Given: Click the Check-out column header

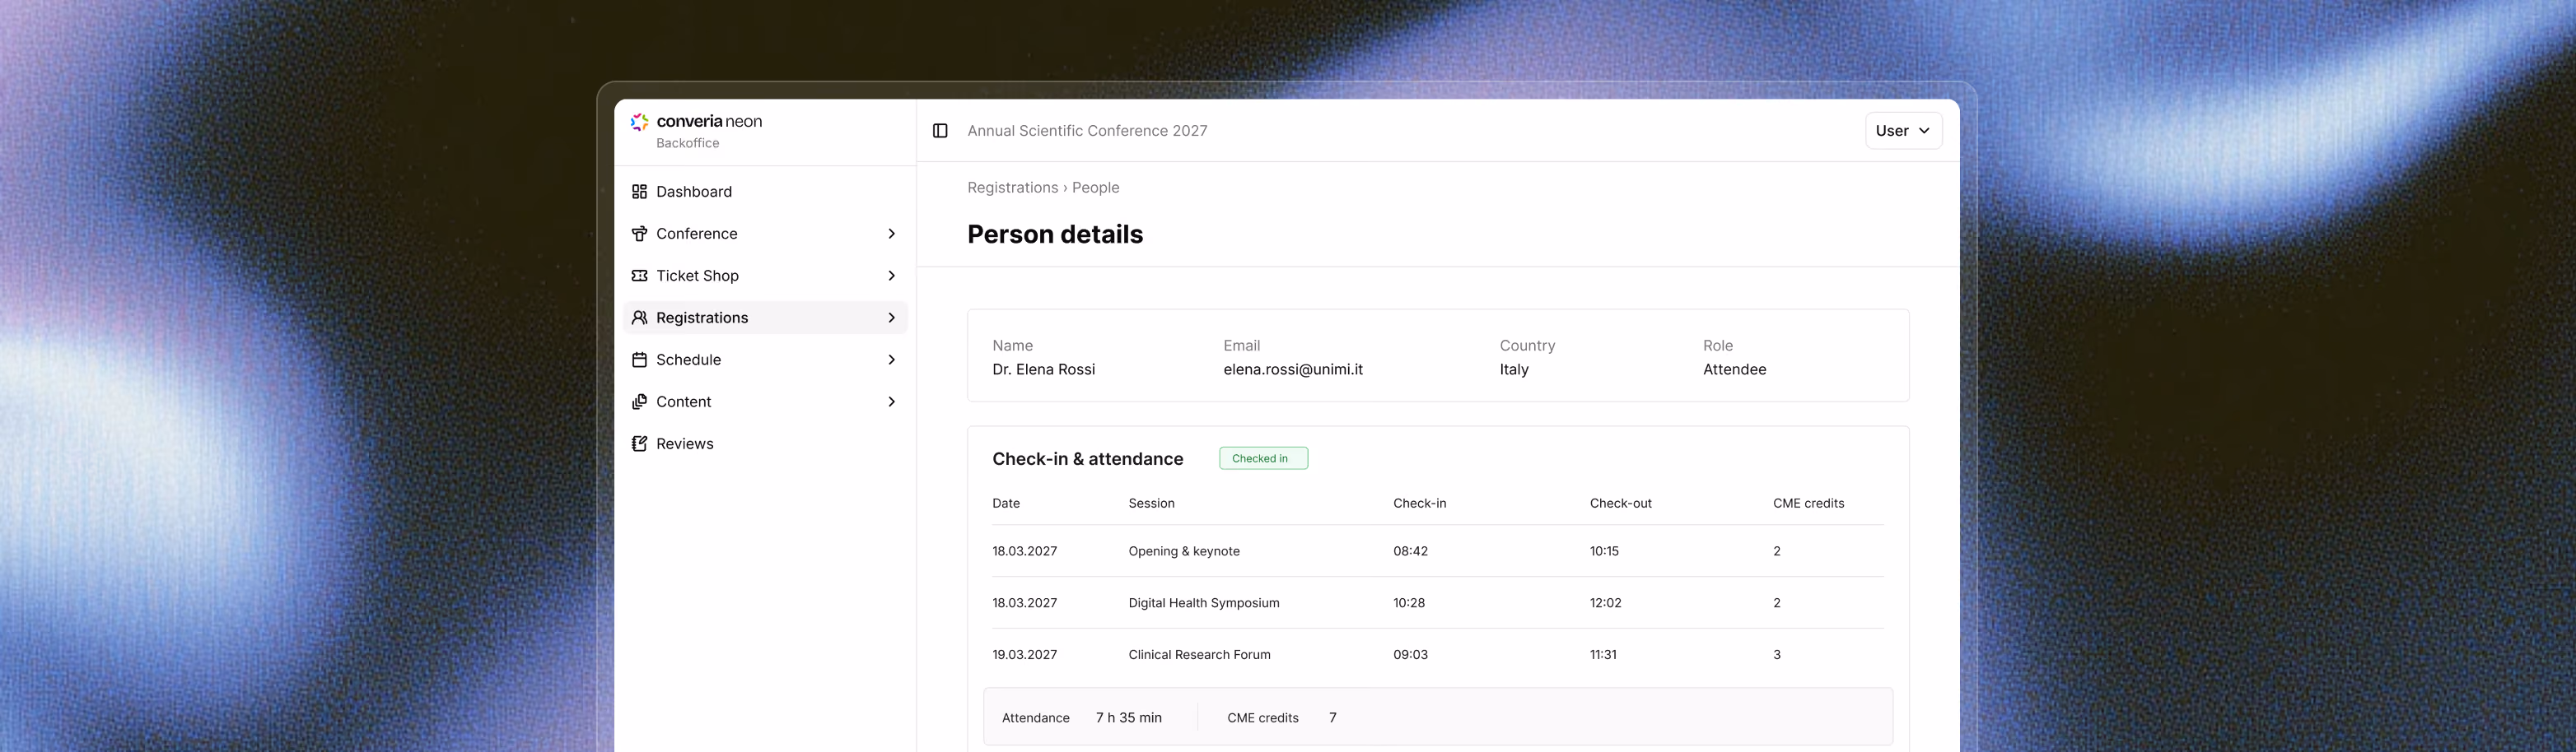Looking at the screenshot, I should tap(1620, 504).
